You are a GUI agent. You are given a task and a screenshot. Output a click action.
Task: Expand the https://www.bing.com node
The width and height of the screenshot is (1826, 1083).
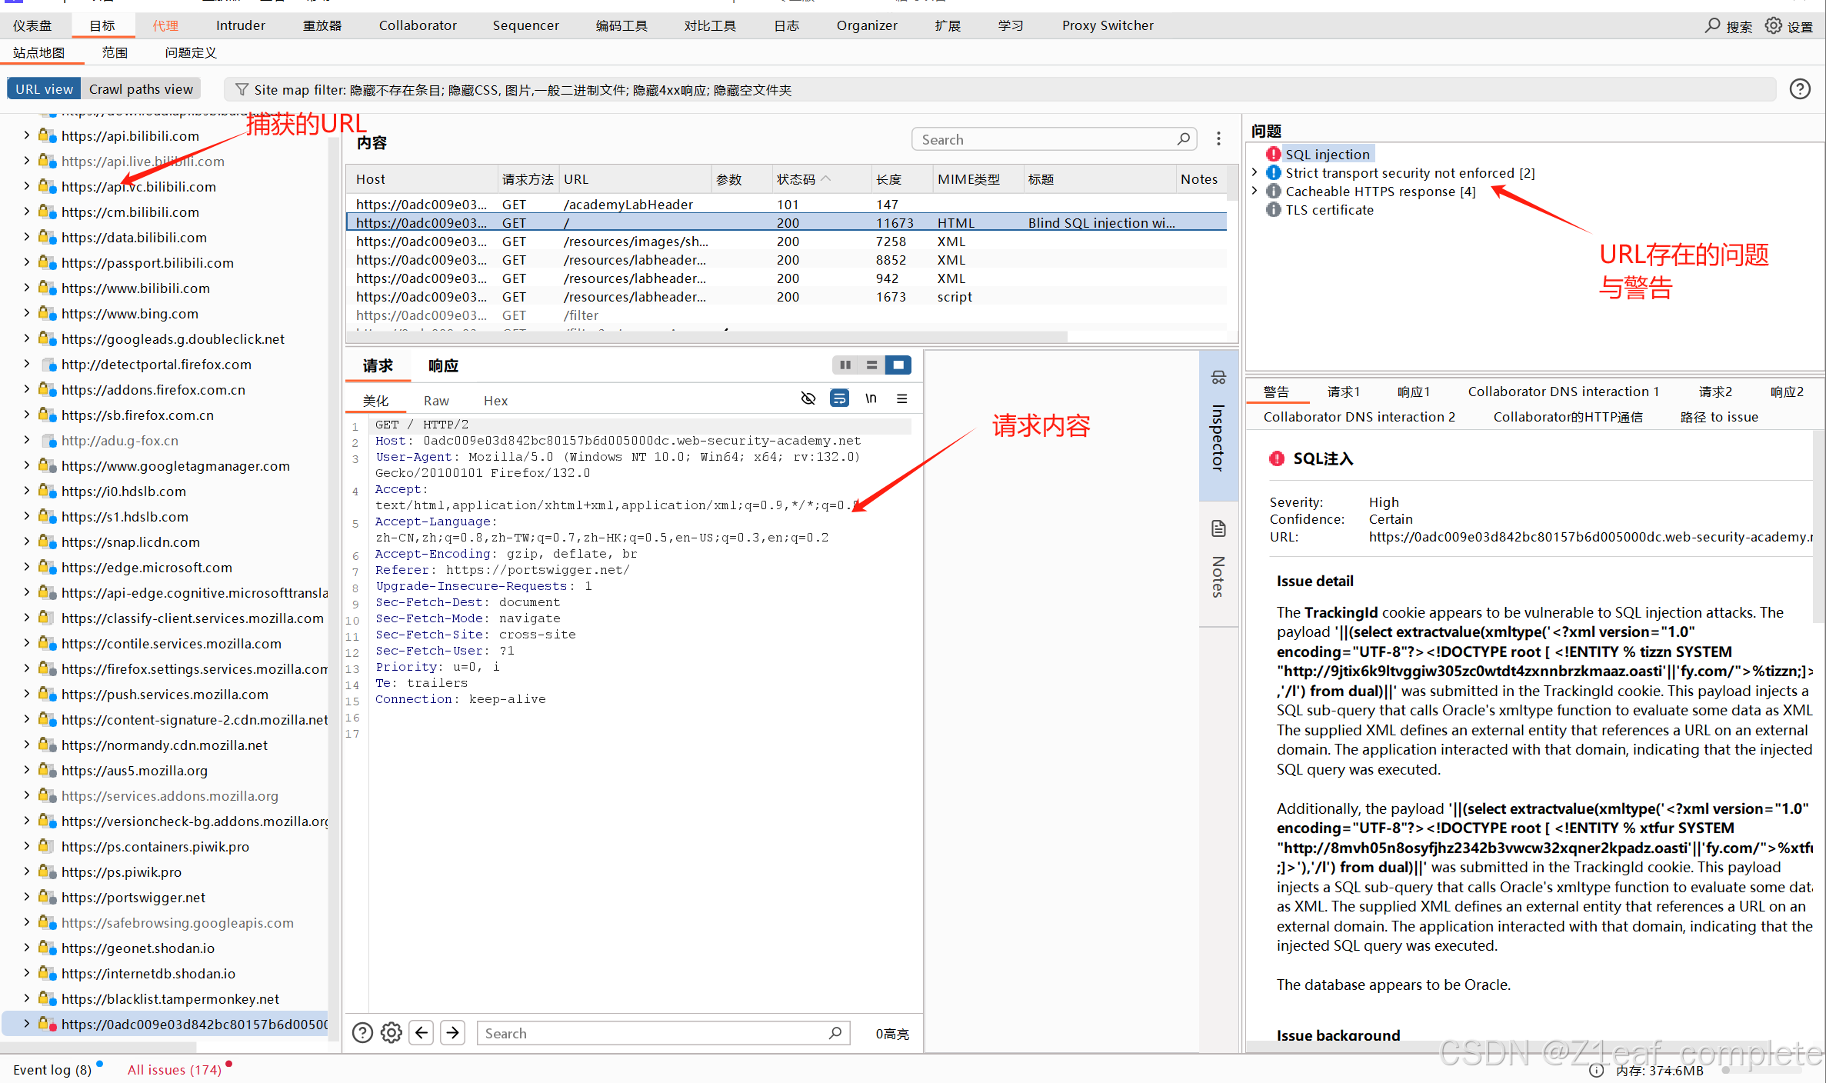[x=27, y=313]
